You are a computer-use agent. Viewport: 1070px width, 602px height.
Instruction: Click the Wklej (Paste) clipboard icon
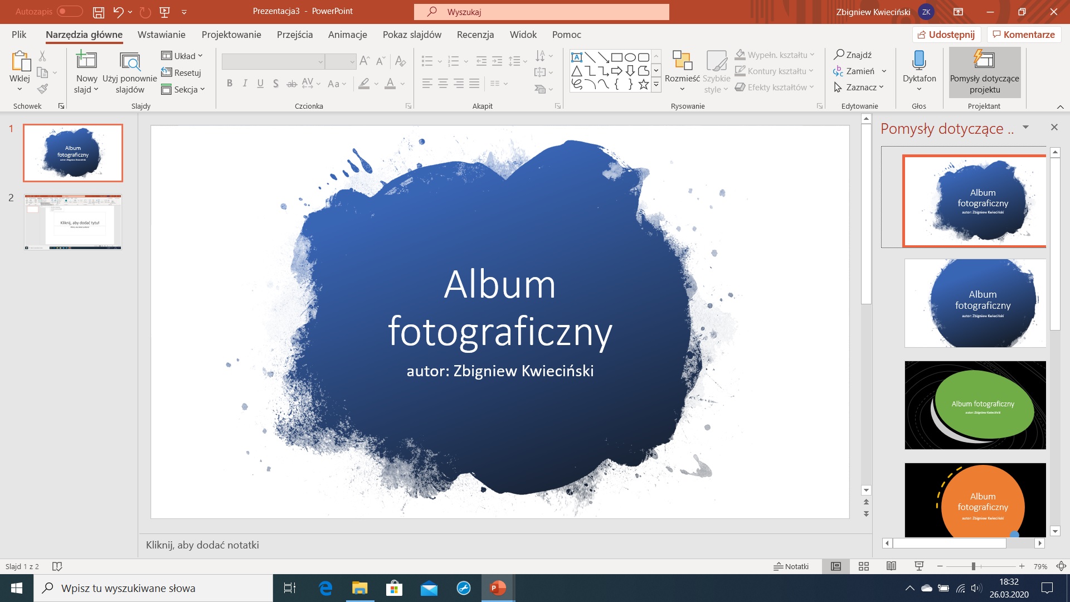[x=20, y=61]
